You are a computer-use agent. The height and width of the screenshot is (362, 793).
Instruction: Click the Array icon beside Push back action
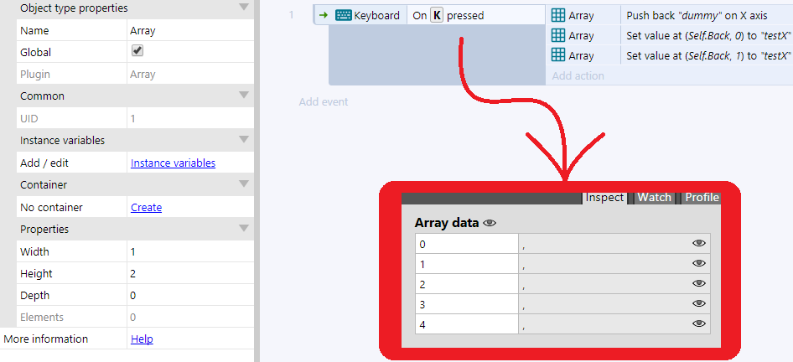coord(557,15)
